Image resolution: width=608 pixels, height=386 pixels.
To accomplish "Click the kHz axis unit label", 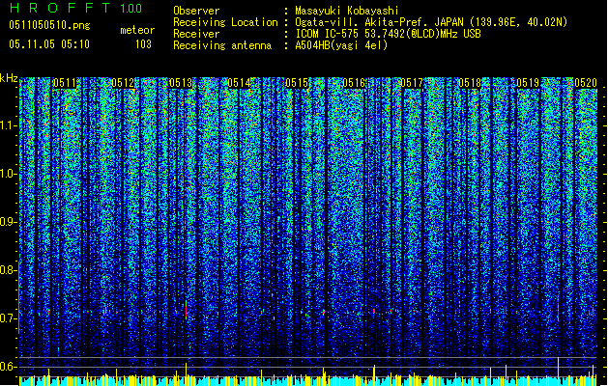I will pyautogui.click(x=9, y=78).
